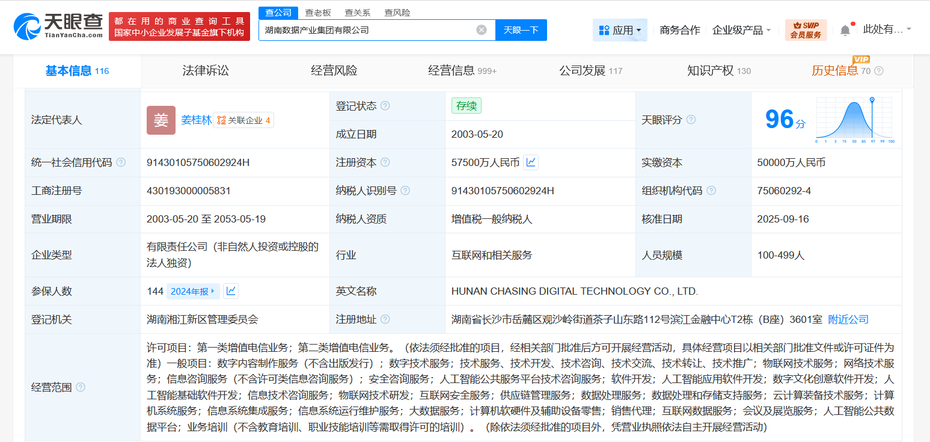The image size is (930, 442).
Task: Open the help icon next to 登记状态
Action: coord(385,105)
